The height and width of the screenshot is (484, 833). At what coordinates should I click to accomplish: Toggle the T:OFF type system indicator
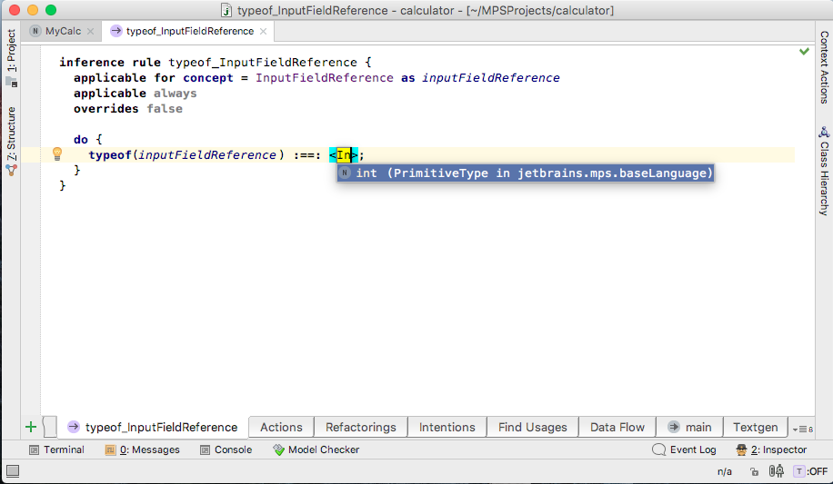click(810, 471)
